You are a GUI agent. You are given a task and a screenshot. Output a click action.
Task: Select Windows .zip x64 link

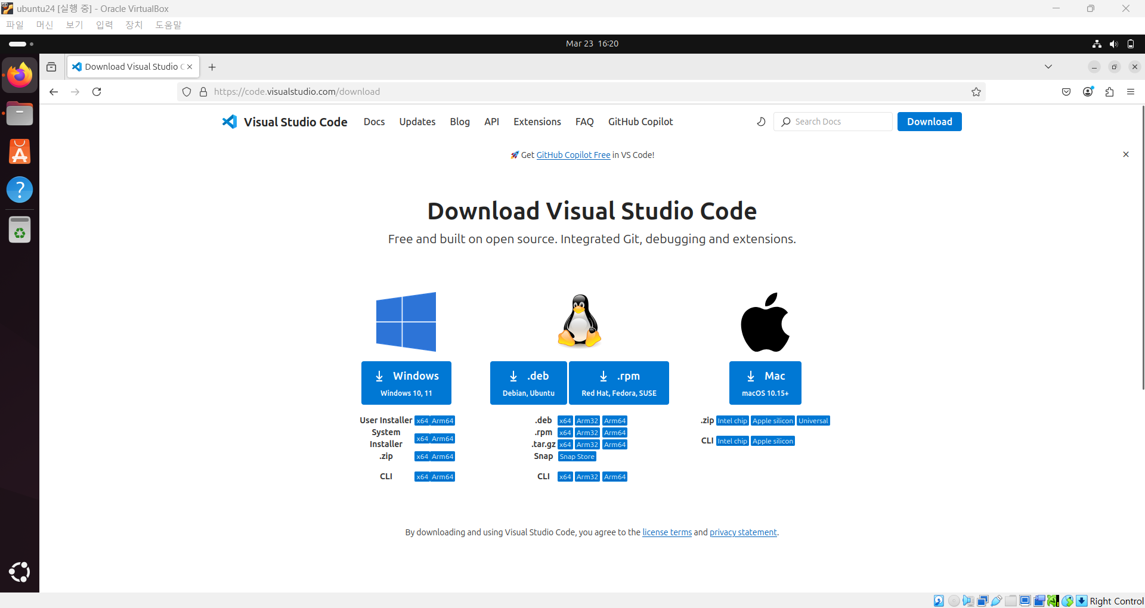pos(422,457)
